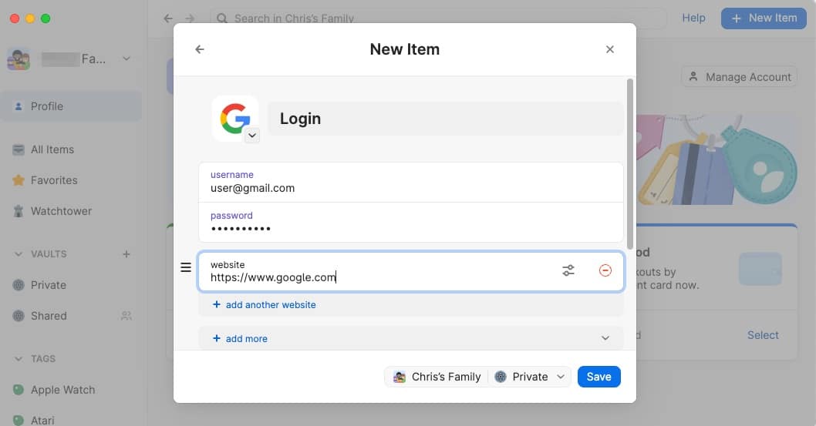Click the back arrow in New Item dialog
This screenshot has width=816, height=426.
(x=200, y=49)
